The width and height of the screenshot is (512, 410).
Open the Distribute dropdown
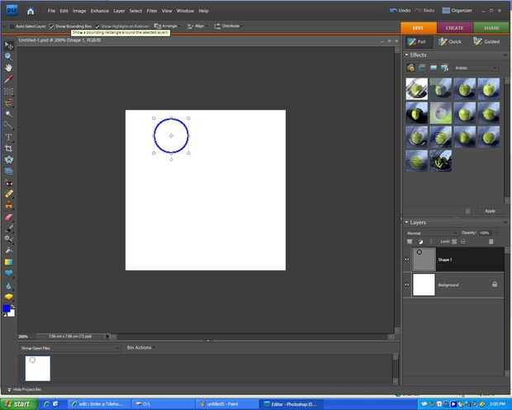tap(228, 26)
